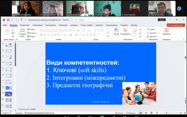Click the center text alignment icon
This screenshot has width=187, height=117.
(88, 35)
